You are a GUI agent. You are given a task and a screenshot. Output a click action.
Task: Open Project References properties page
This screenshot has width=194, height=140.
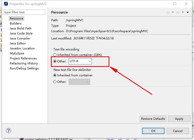pyautogui.click(x=23, y=58)
